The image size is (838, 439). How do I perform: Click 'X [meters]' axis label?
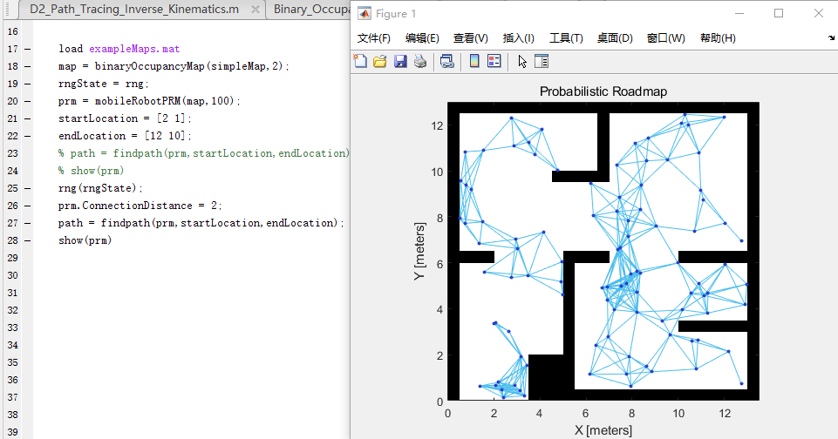click(603, 430)
